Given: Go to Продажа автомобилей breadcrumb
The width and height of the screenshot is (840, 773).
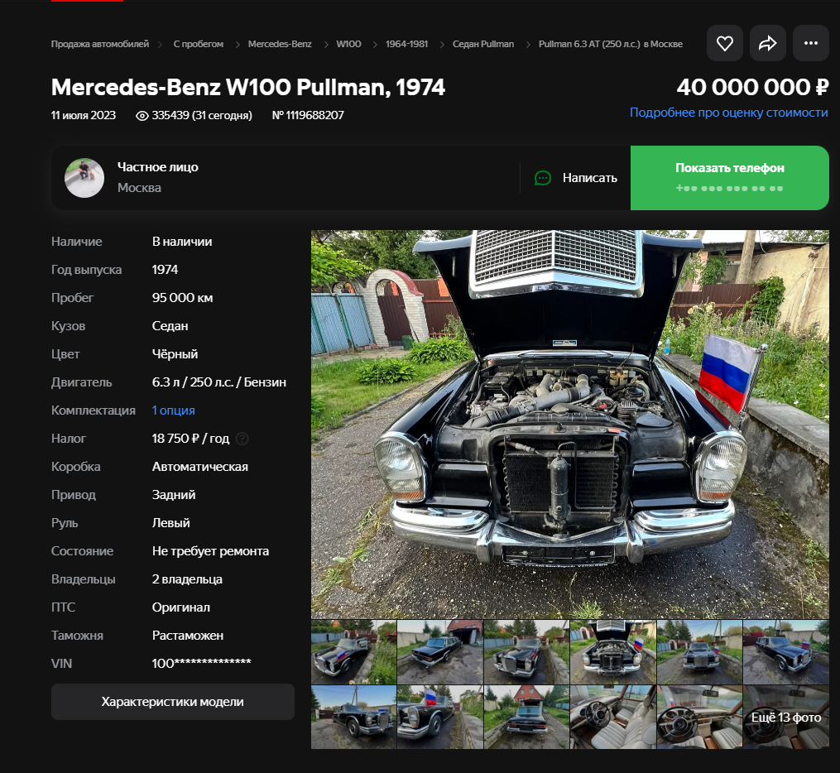Looking at the screenshot, I should [99, 44].
